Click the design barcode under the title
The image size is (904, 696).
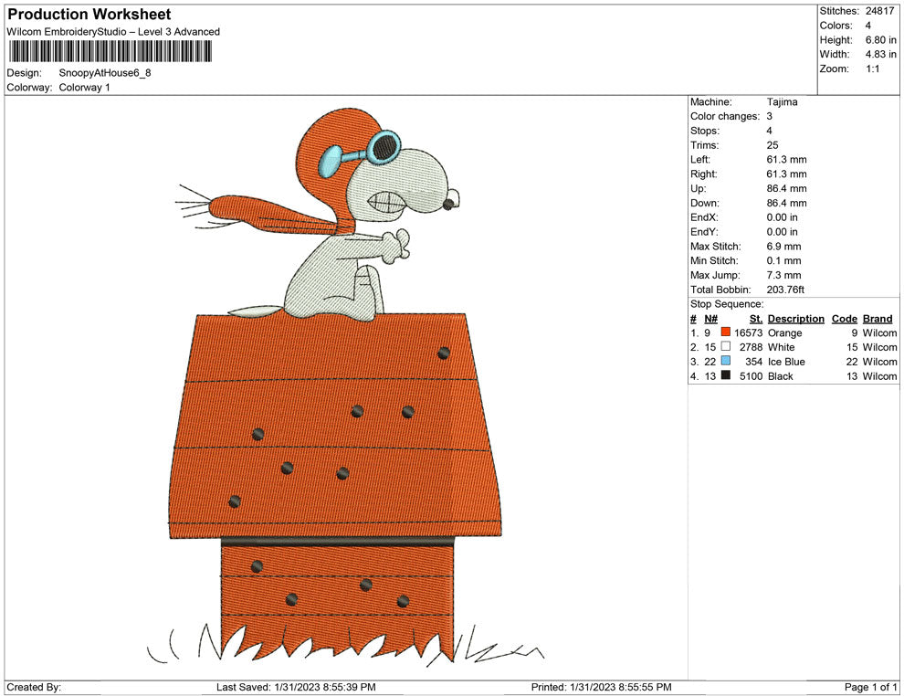pyautogui.click(x=110, y=51)
